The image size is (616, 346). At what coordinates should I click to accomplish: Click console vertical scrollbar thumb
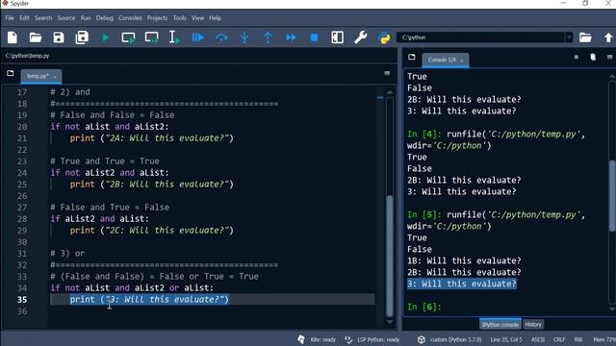pyautogui.click(x=612, y=196)
